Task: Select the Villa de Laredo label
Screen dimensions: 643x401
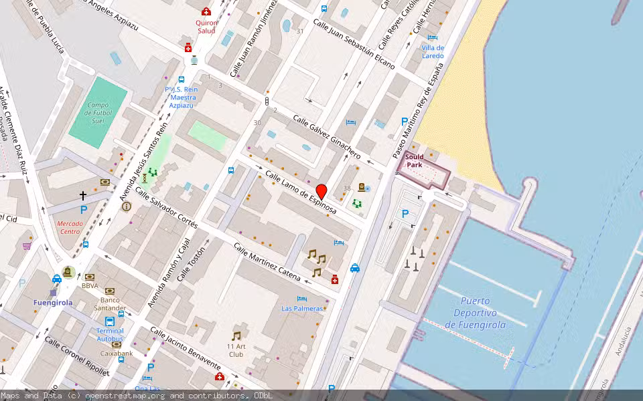Action: 432,51
